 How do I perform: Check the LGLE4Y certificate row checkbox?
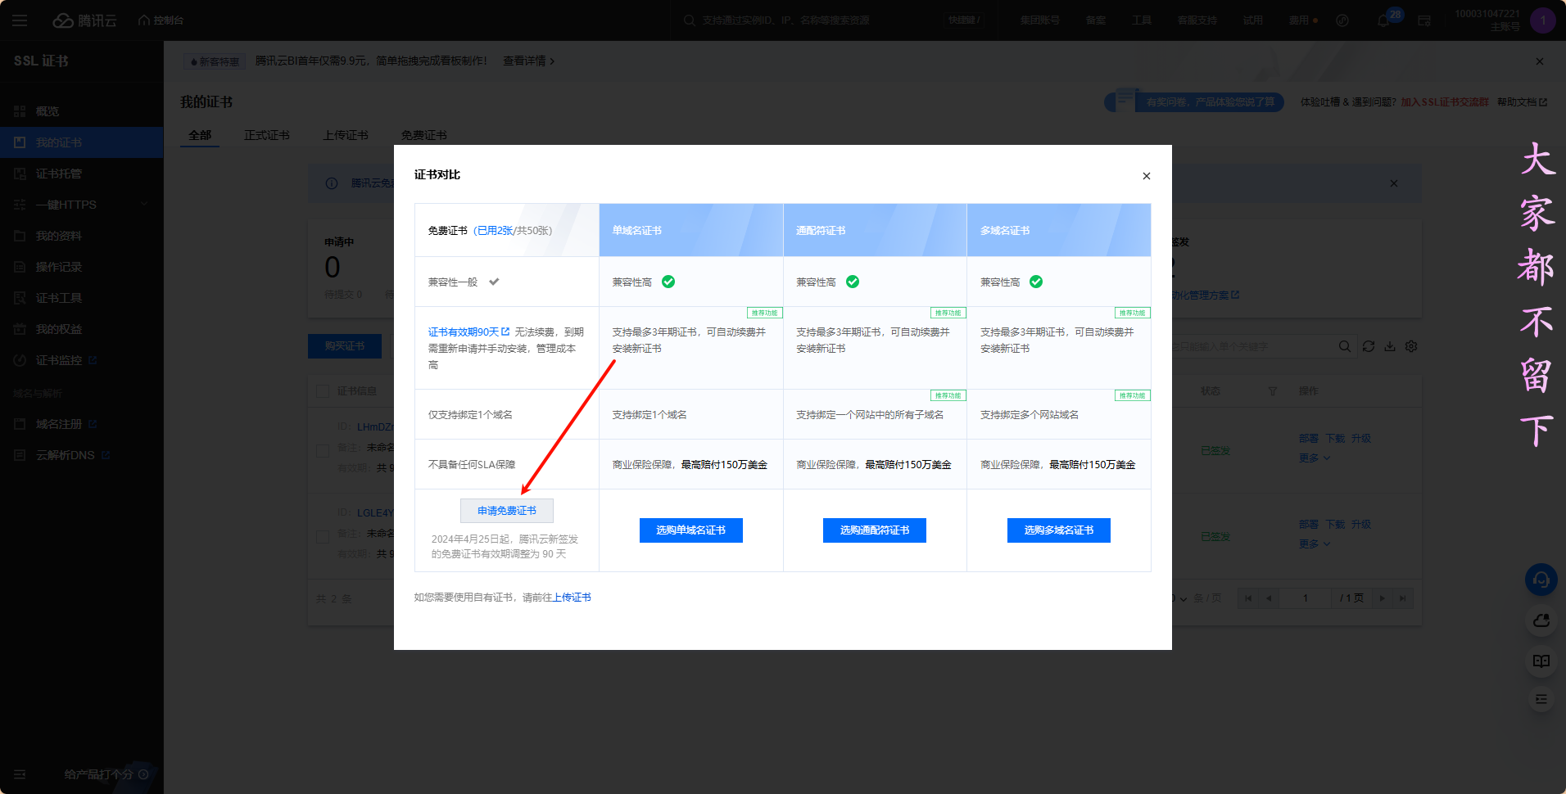point(323,536)
